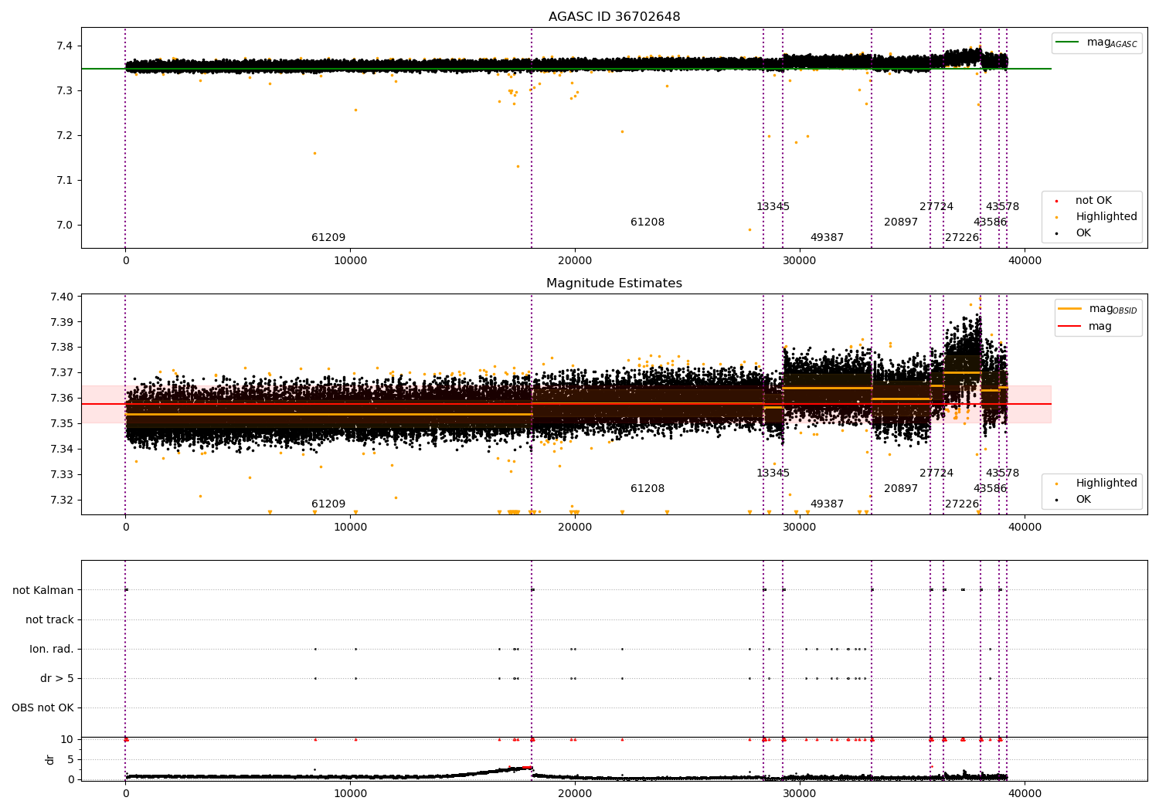Click 'OK' legend entry below Highlighted in top plot
Viewport: 1159px width, 811px height.
1074,232
